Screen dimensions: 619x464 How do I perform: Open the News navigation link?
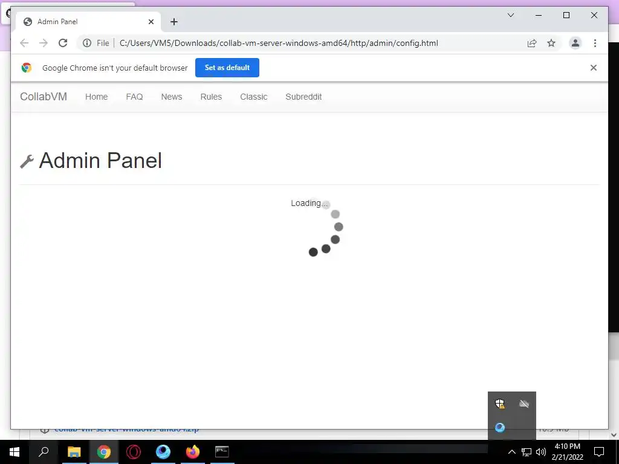(x=171, y=97)
